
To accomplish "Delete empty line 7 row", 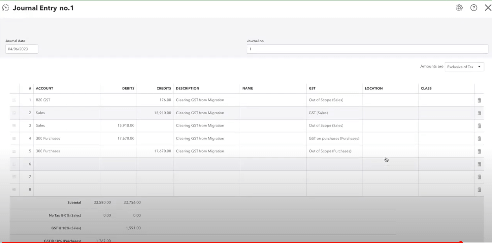I will pos(479,177).
